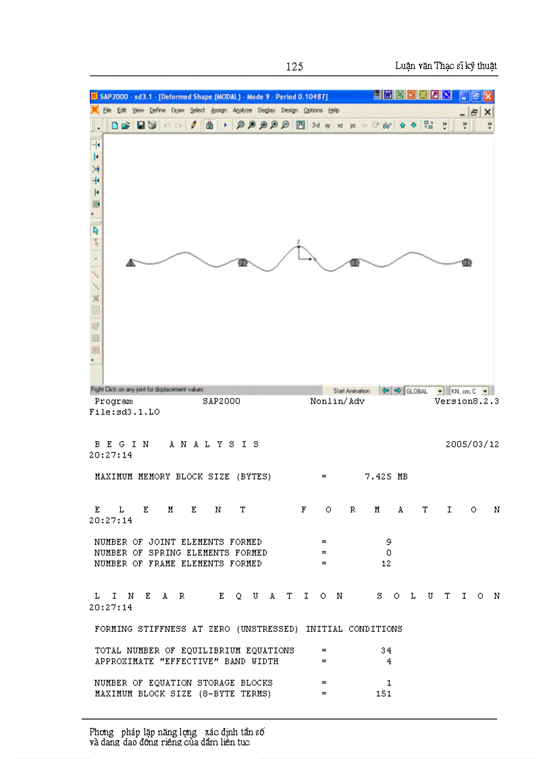Click the next mode right arrow button
The height and width of the screenshot is (759, 551).
397,391
